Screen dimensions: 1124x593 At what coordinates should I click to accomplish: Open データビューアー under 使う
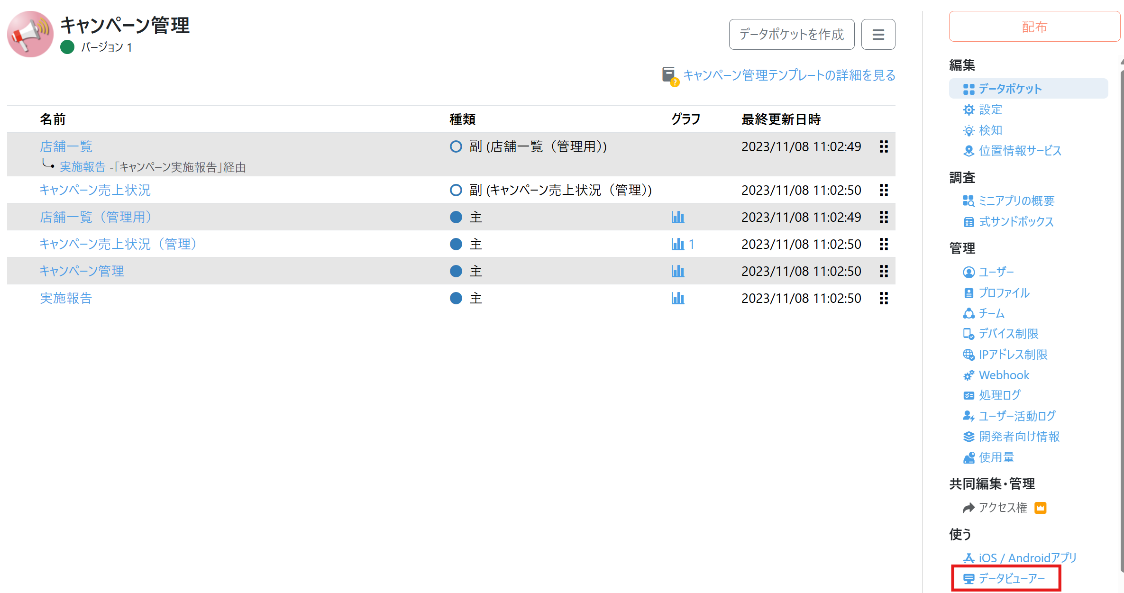tap(1011, 578)
